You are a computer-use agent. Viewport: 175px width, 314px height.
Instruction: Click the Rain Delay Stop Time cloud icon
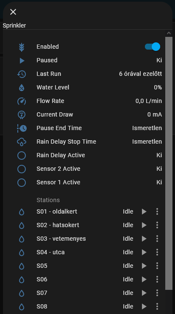[22, 142]
